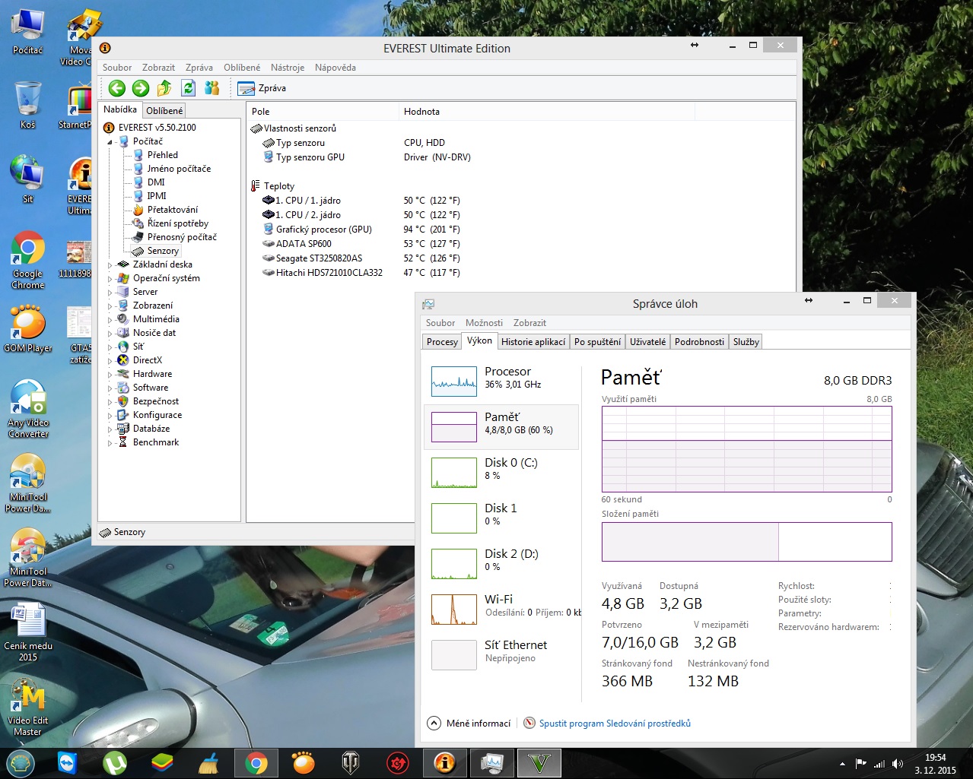
Task: Open the World of Tanks taskbar icon
Action: pos(351,763)
